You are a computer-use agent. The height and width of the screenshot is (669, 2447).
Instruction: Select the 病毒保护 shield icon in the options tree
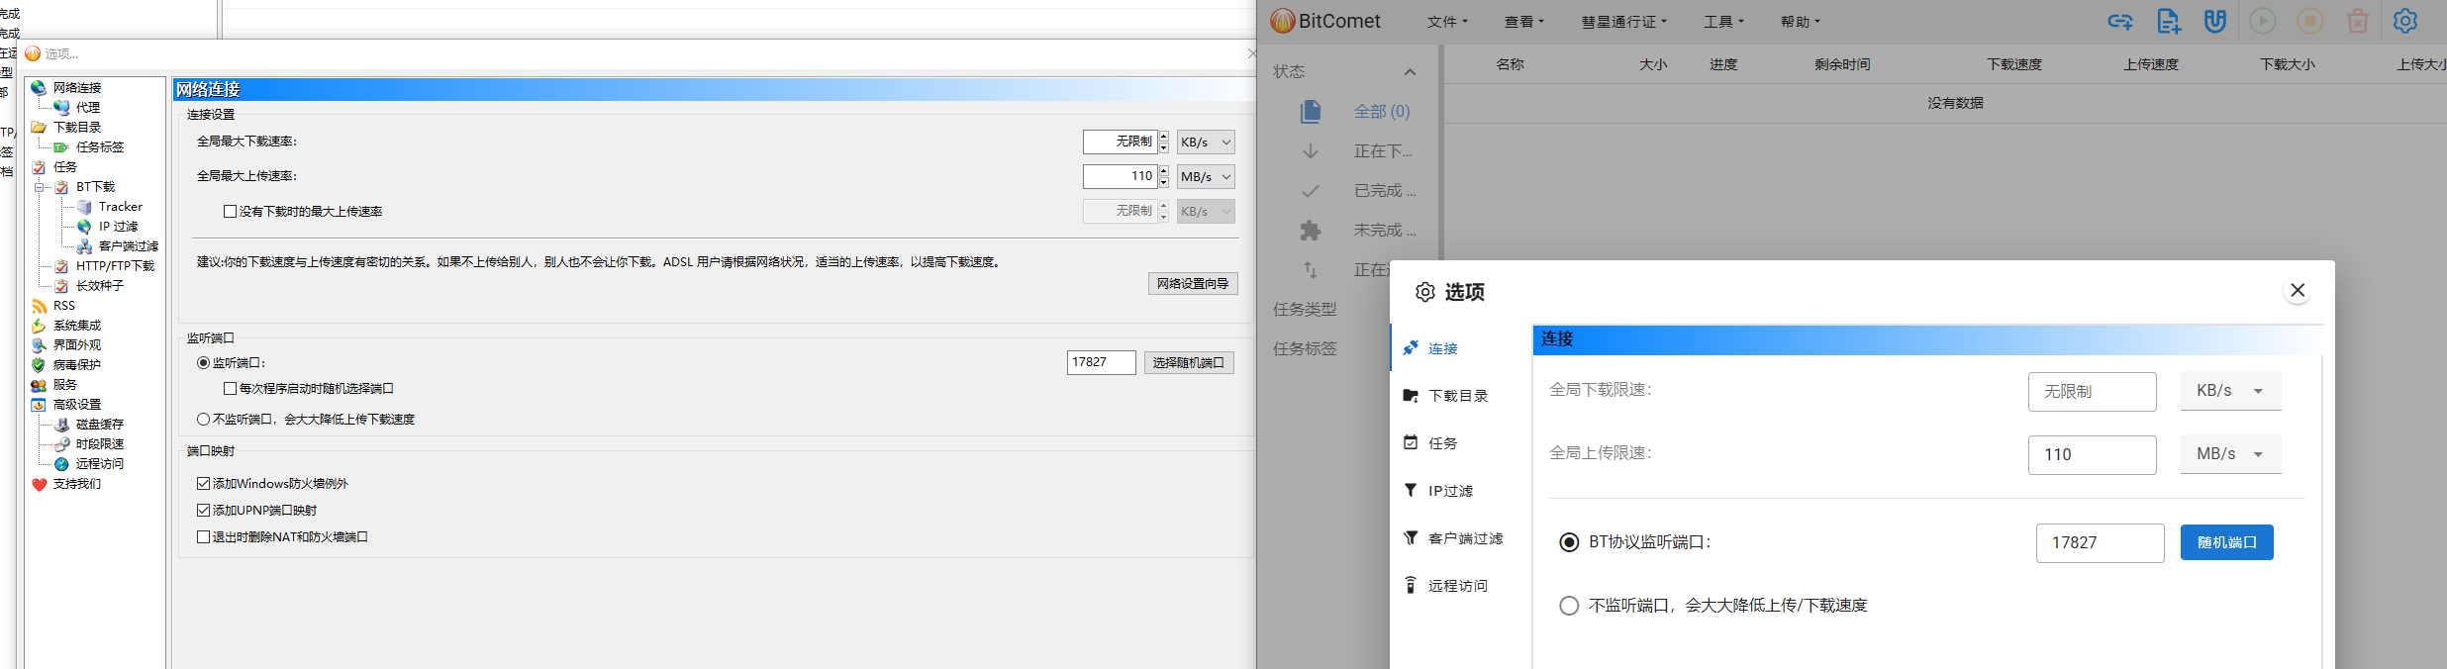pyautogui.click(x=39, y=365)
